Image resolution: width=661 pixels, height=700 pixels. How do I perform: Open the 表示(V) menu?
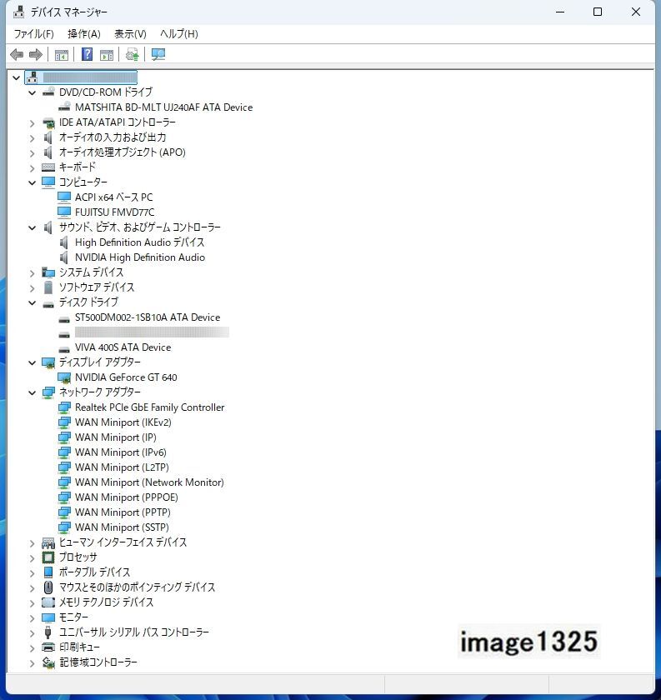[x=130, y=34]
